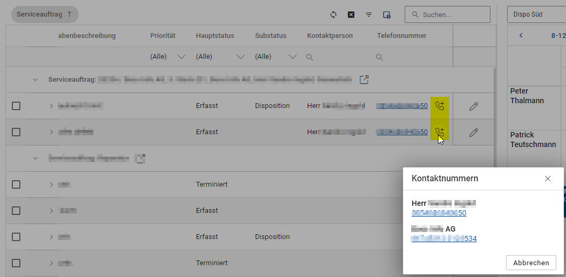
Task: Open the Serviceauftrag in a new window
Action: point(364,80)
